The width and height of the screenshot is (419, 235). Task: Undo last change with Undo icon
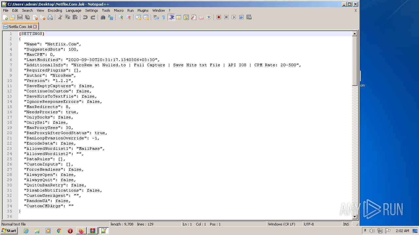(x=85, y=17)
